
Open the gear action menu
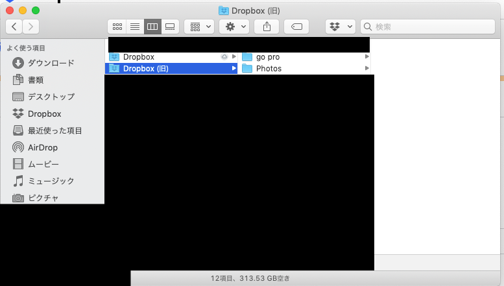pos(234,27)
